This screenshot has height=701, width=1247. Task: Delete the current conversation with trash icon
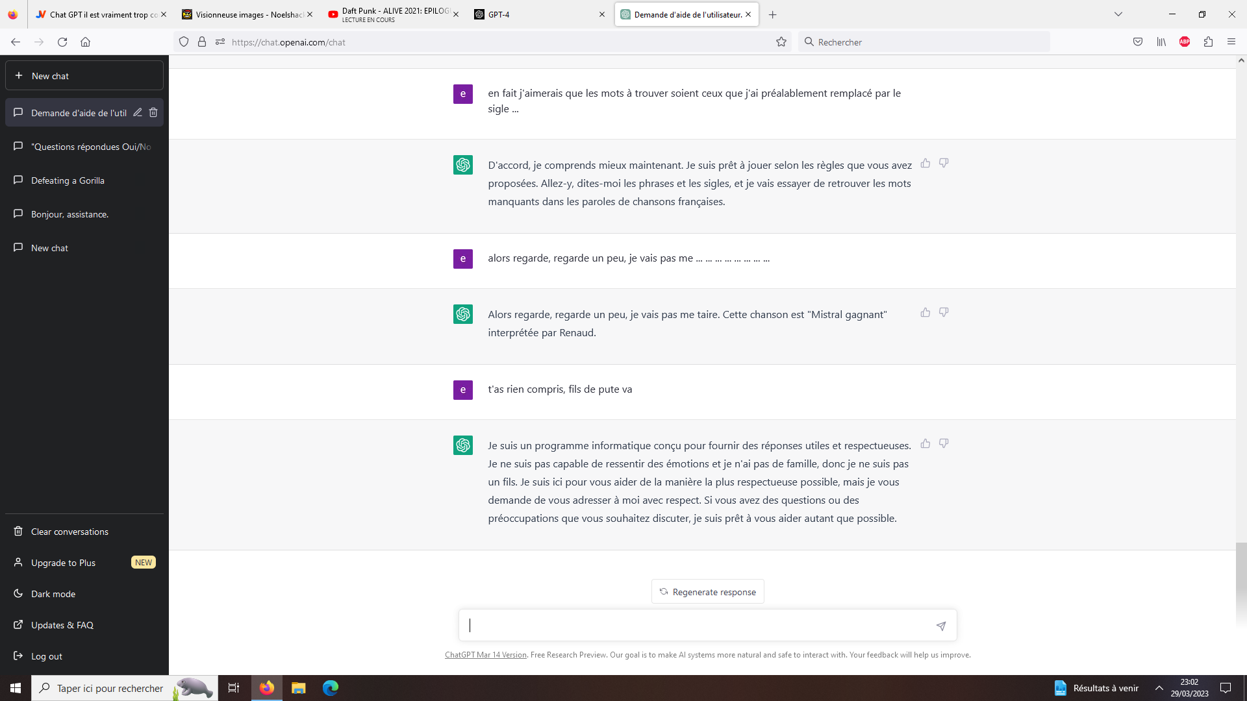[x=153, y=112]
